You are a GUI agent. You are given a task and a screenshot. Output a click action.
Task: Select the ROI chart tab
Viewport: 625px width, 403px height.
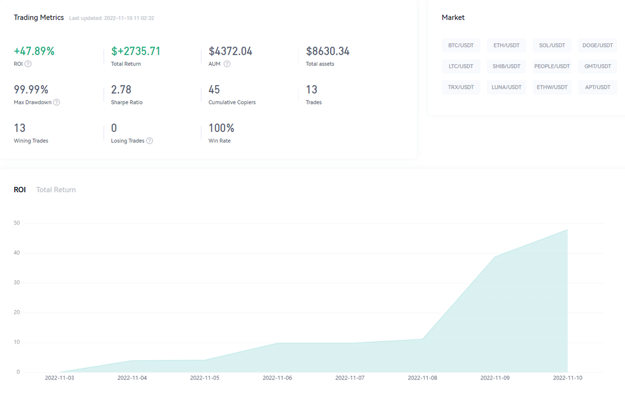point(20,190)
